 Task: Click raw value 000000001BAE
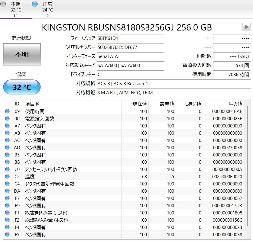[x=227, y=111]
